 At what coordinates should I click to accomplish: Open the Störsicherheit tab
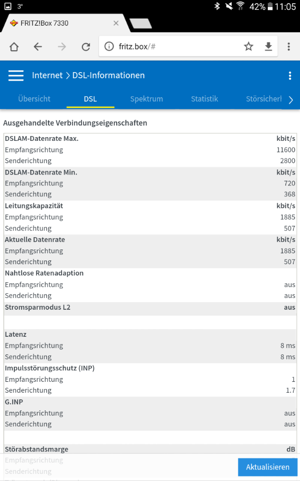coord(264,99)
